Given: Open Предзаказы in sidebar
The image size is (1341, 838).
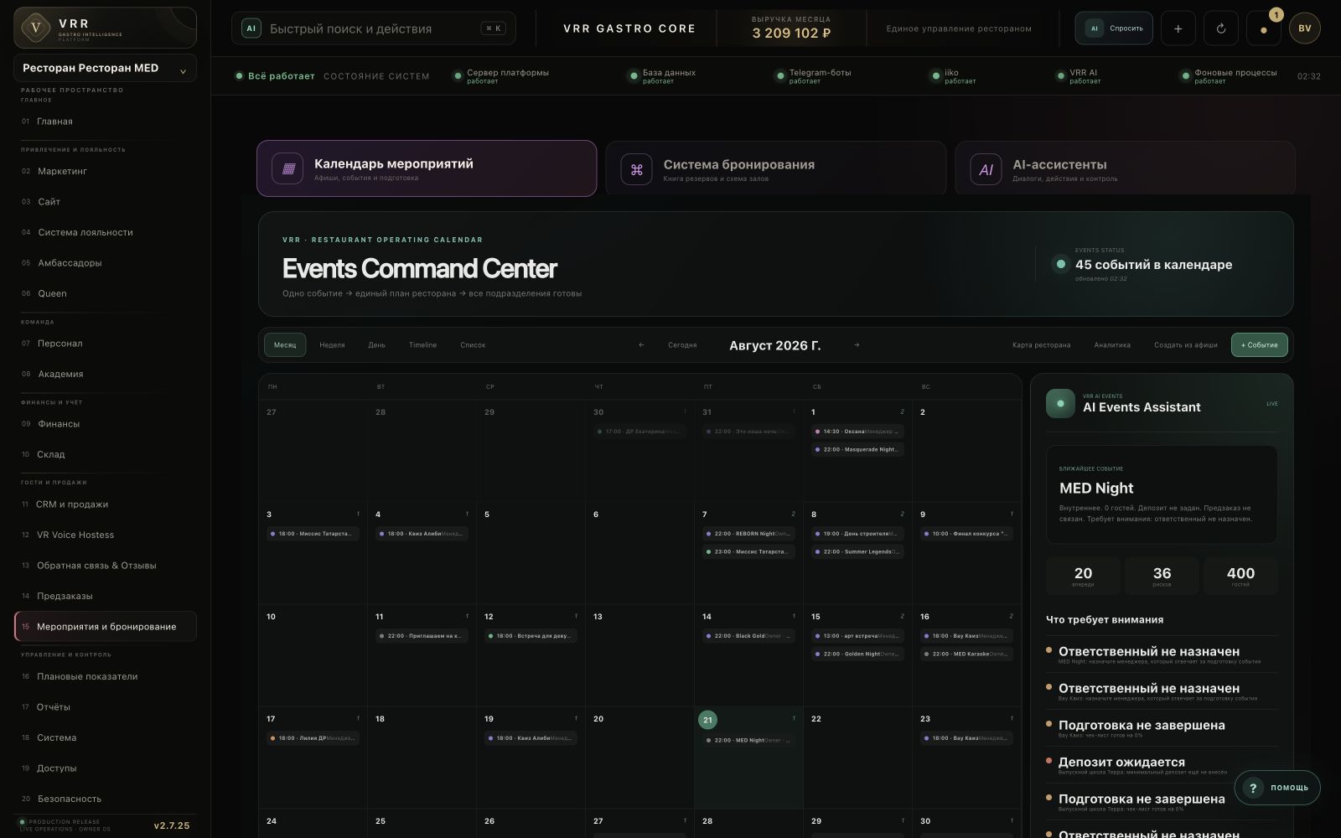Looking at the screenshot, I should [105, 596].
